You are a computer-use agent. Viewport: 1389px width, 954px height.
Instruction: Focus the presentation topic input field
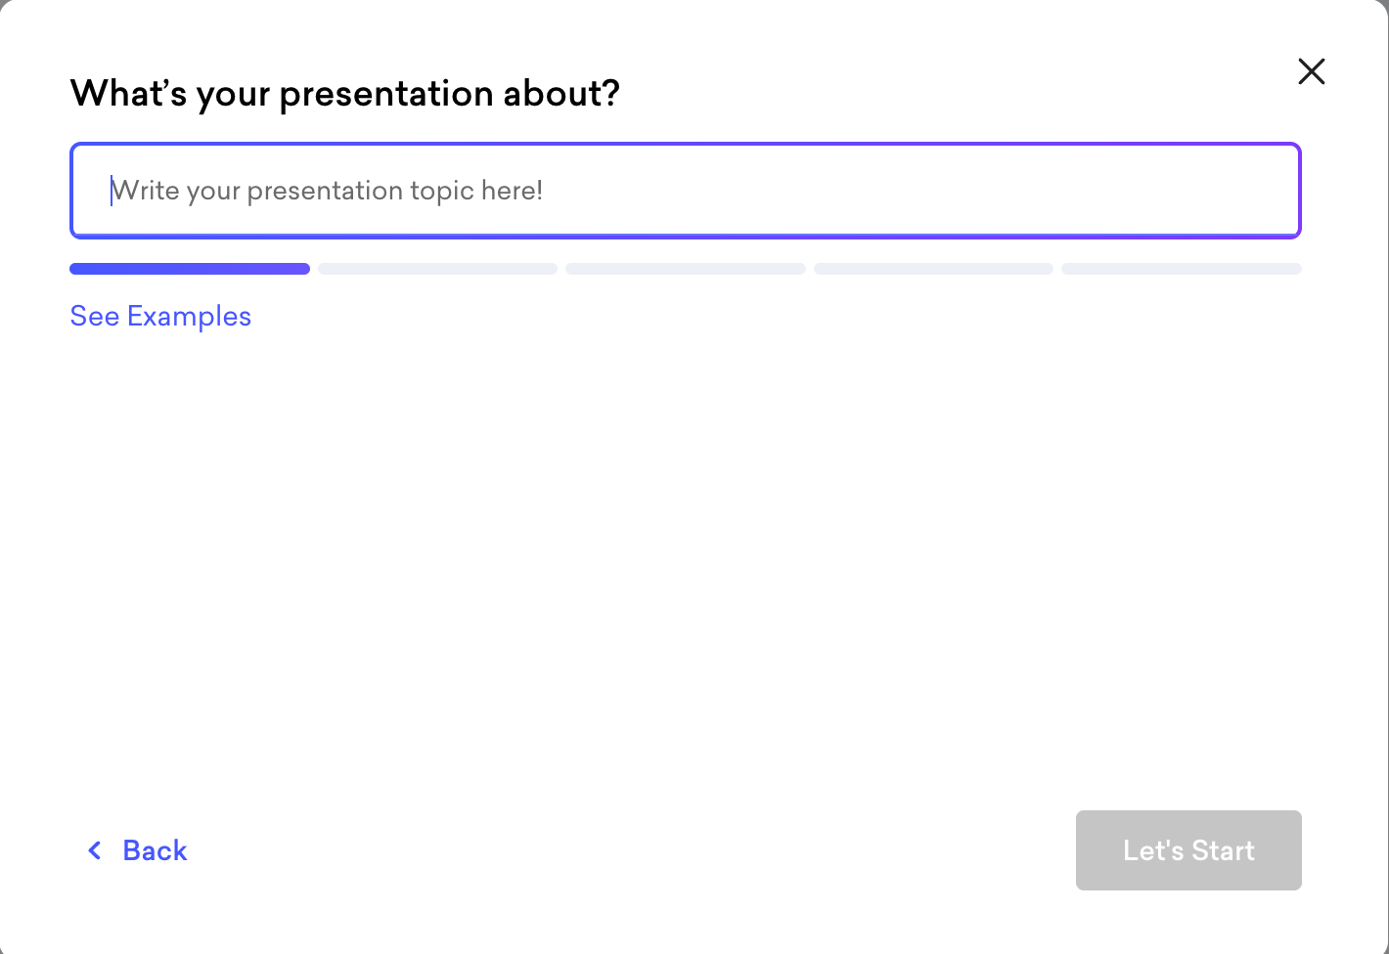coord(685,191)
